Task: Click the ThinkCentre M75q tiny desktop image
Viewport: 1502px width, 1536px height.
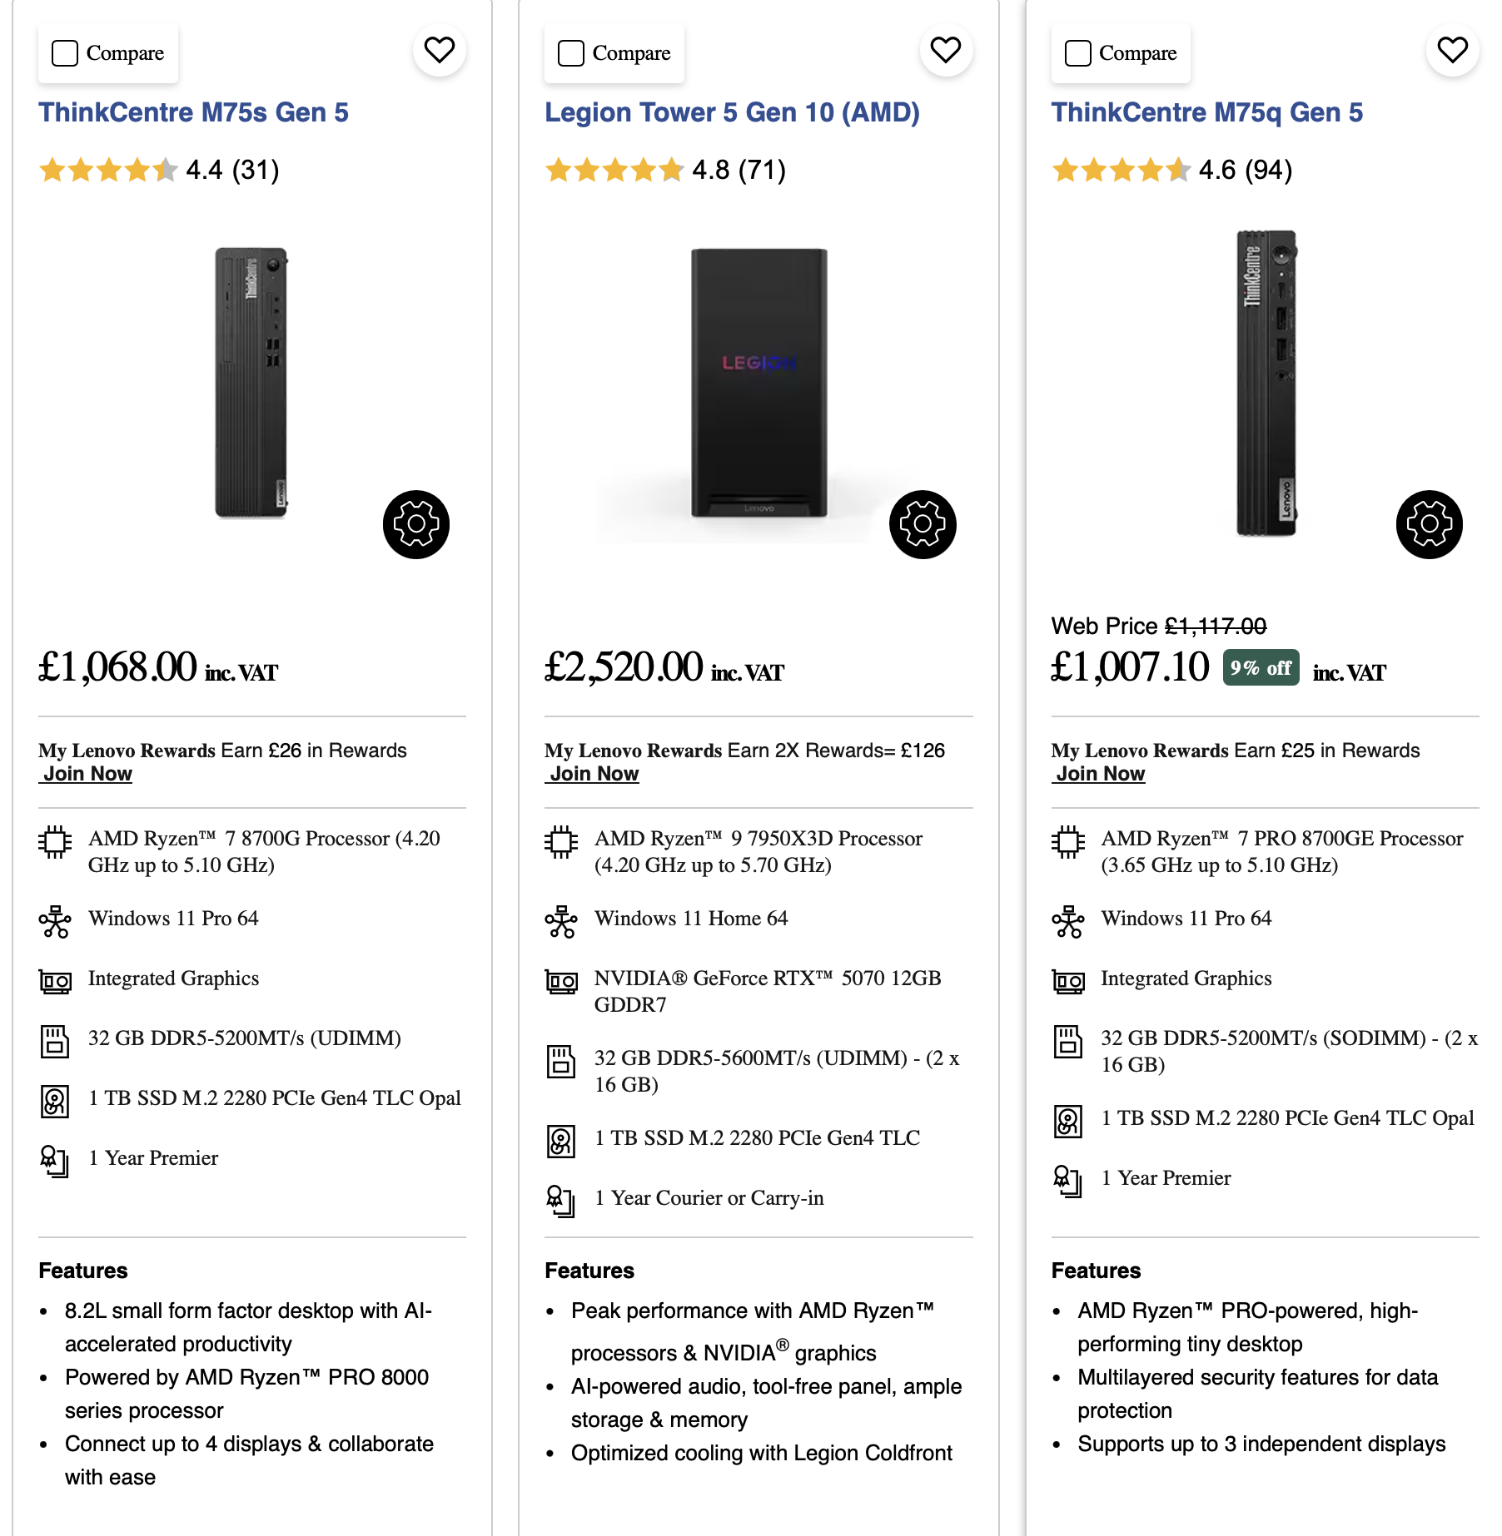Action: click(1265, 383)
